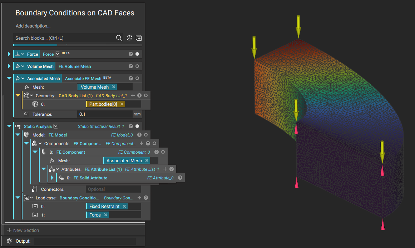Click New Section button
This screenshot has height=248, width=415.
(23, 230)
